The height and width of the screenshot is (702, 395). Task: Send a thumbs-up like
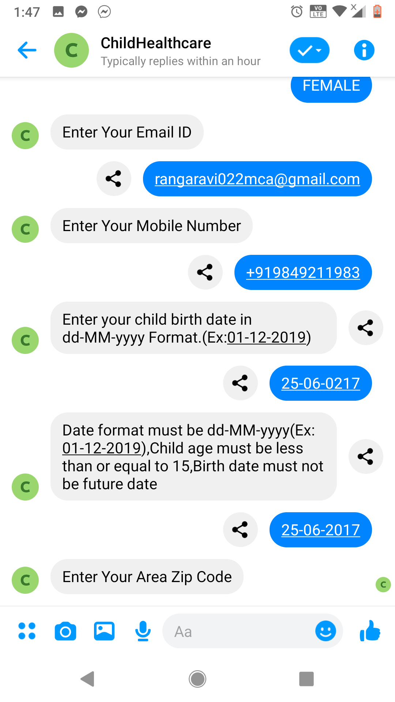point(370,631)
